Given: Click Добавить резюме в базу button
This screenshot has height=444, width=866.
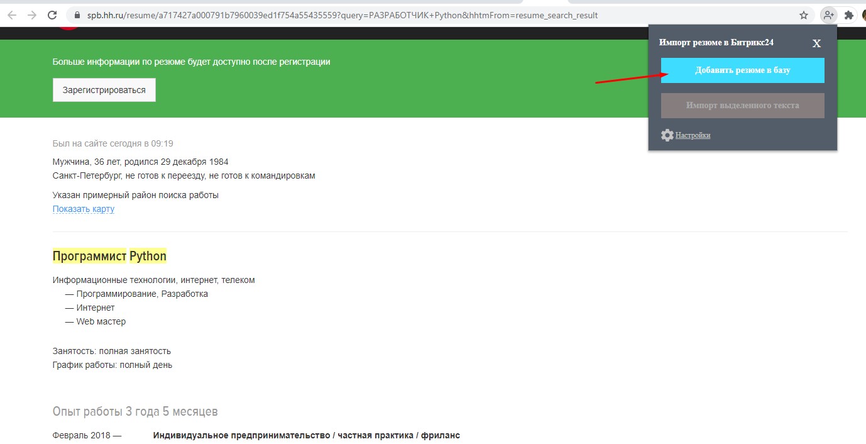Looking at the screenshot, I should [x=742, y=70].
